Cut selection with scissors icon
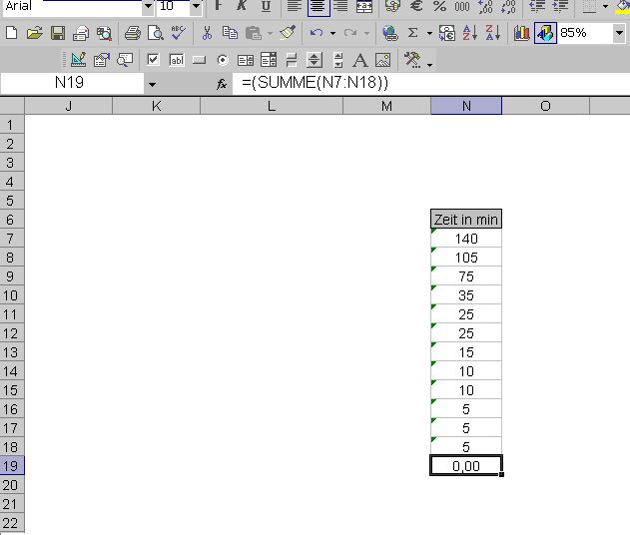This screenshot has height=535, width=630. [x=207, y=33]
